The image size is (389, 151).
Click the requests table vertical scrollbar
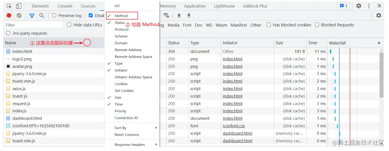(381, 75)
